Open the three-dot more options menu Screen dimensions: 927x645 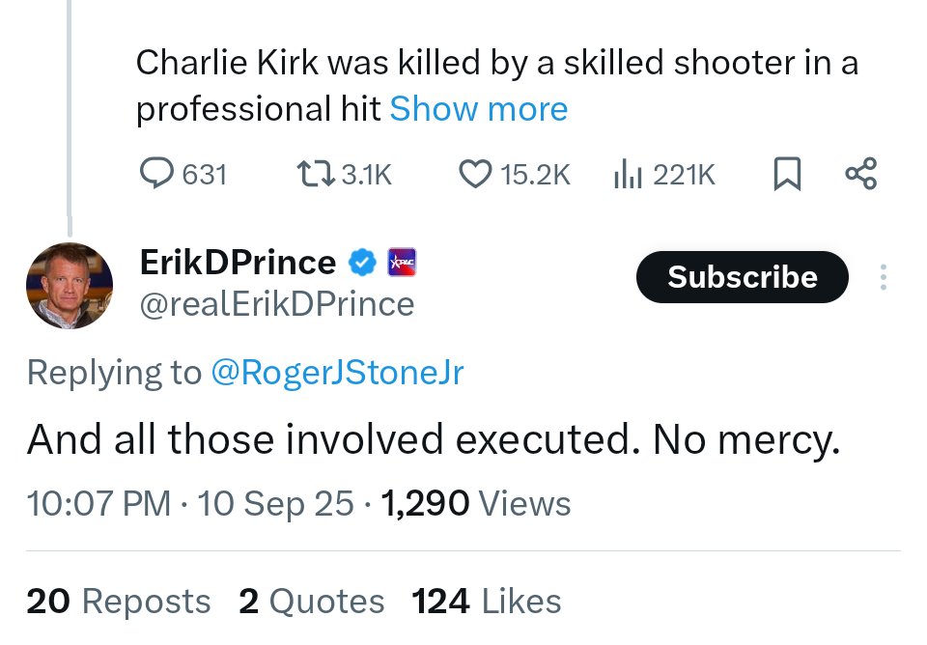[x=883, y=277]
